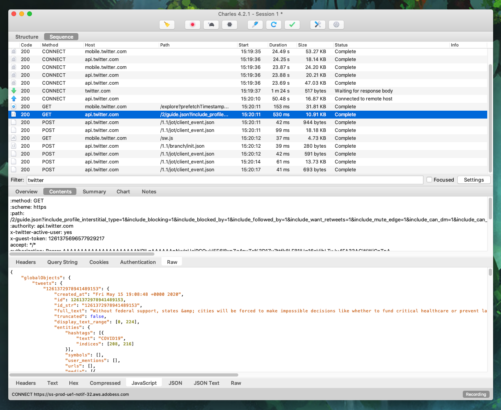Click the lock icon on the 47.03 KB row
501x410 pixels.
(14, 83)
